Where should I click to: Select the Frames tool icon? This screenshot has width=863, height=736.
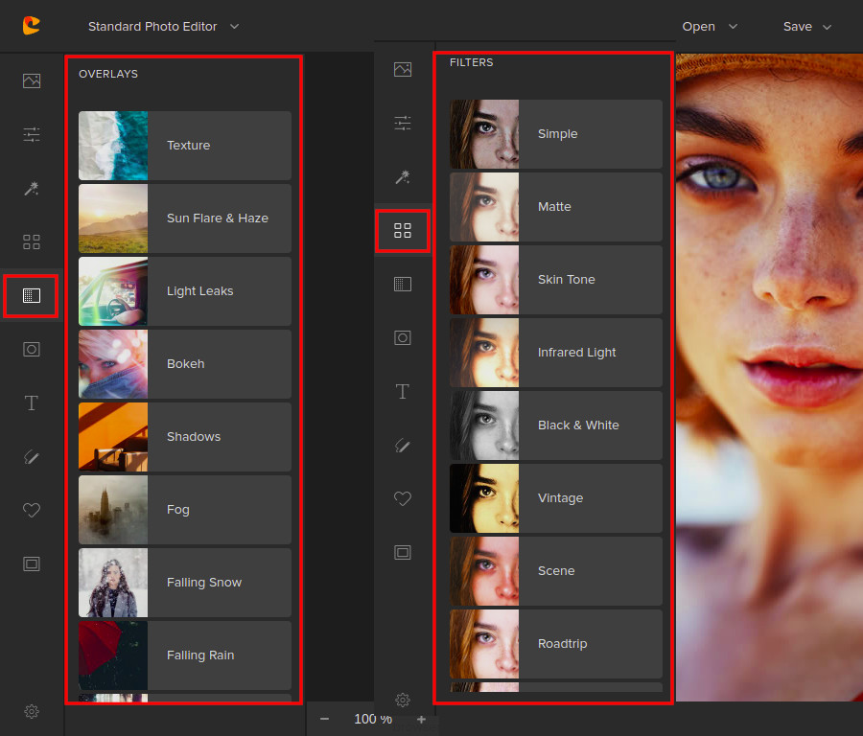[32, 564]
